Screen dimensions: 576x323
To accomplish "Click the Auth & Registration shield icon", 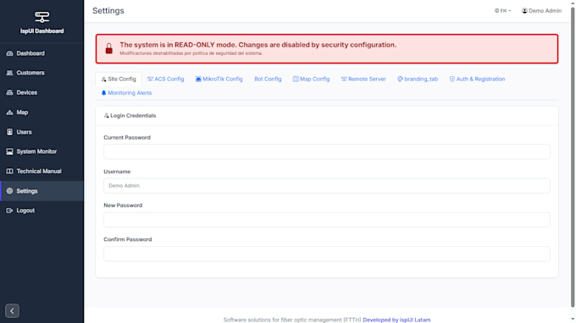I will (x=452, y=79).
